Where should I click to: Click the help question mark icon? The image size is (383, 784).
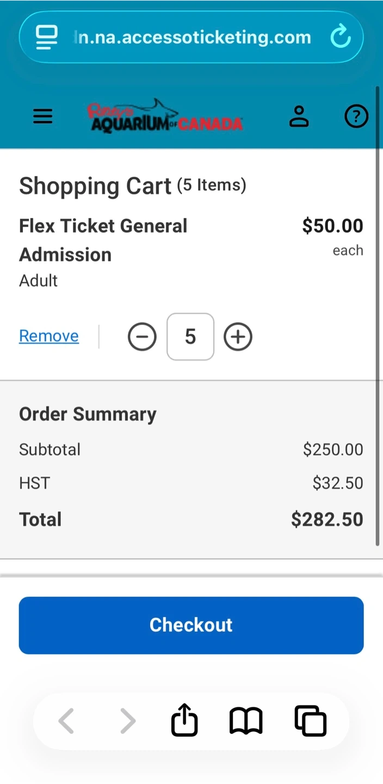(x=356, y=117)
